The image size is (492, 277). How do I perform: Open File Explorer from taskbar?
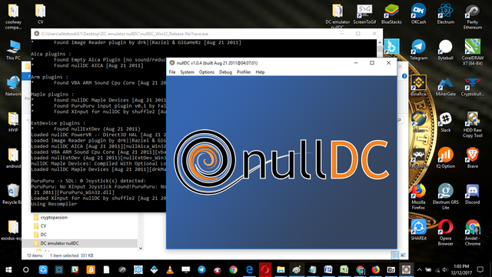[281, 270]
